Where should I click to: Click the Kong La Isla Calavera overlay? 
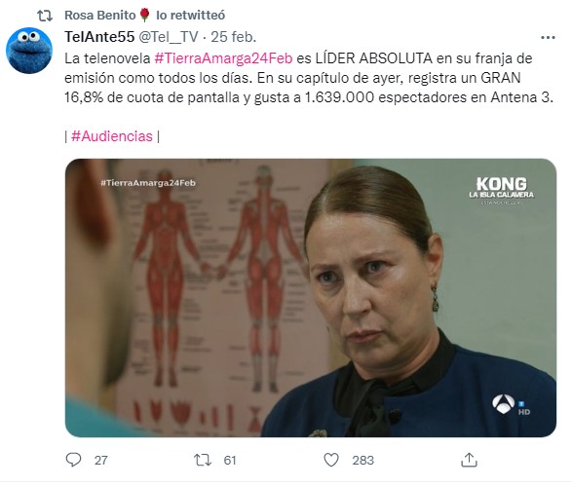501,190
